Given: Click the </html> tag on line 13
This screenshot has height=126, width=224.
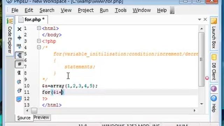Looking at the screenshot, I should click(52, 105).
